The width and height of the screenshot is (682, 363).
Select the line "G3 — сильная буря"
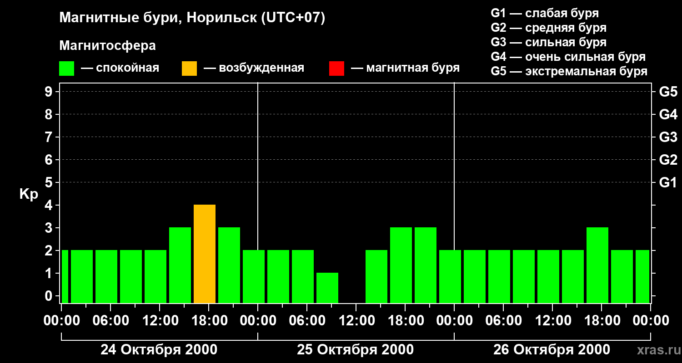(x=549, y=42)
